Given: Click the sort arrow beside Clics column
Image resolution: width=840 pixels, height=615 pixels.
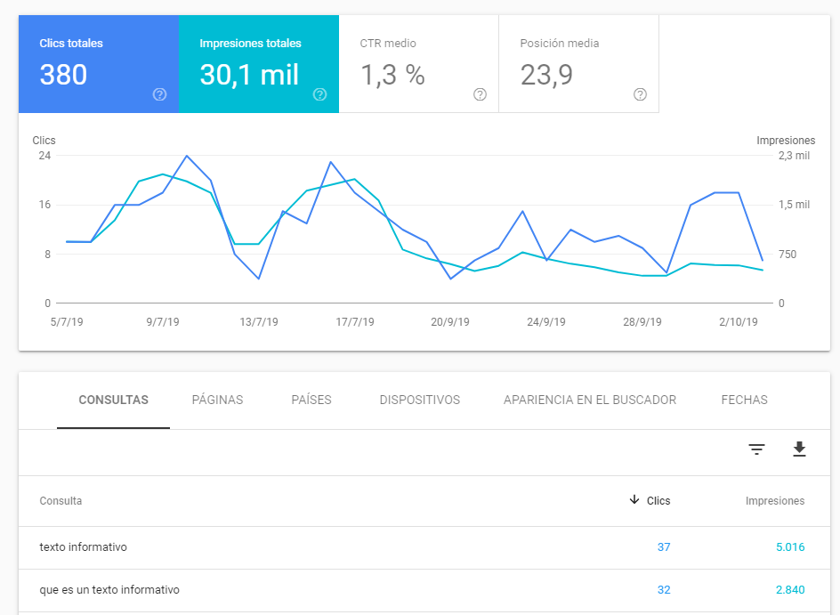Looking at the screenshot, I should (634, 500).
